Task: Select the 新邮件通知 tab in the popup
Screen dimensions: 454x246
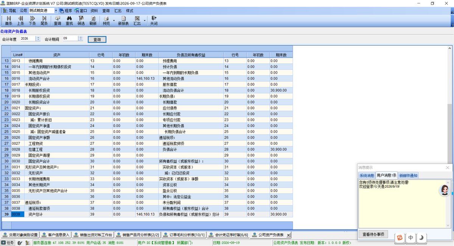Action: [x=408, y=176]
